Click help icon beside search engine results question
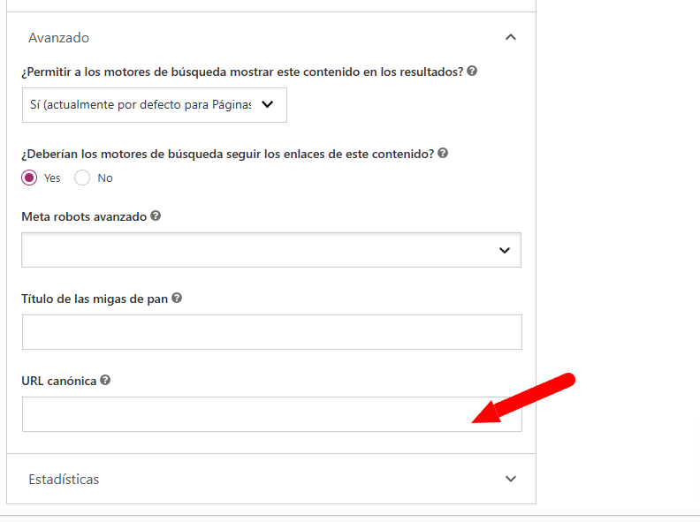 (x=472, y=71)
